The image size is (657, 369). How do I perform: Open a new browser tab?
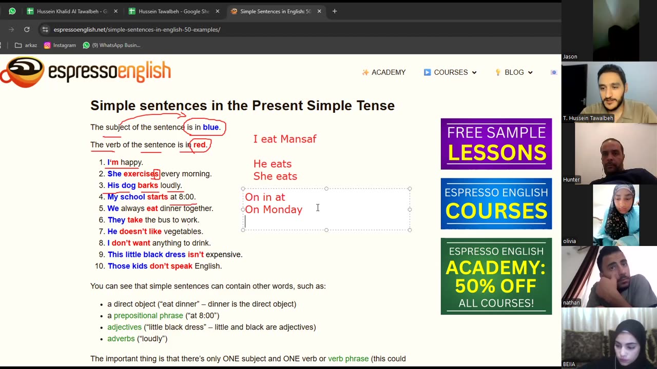click(335, 11)
